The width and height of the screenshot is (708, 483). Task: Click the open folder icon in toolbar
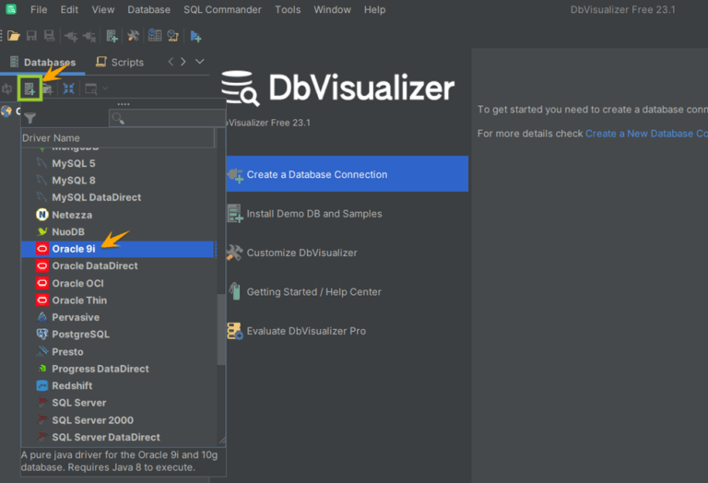[x=14, y=36]
